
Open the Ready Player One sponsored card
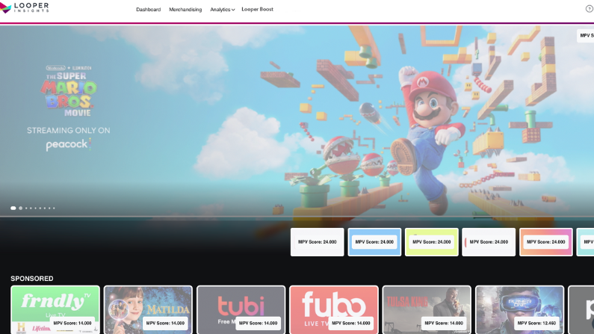(x=519, y=310)
